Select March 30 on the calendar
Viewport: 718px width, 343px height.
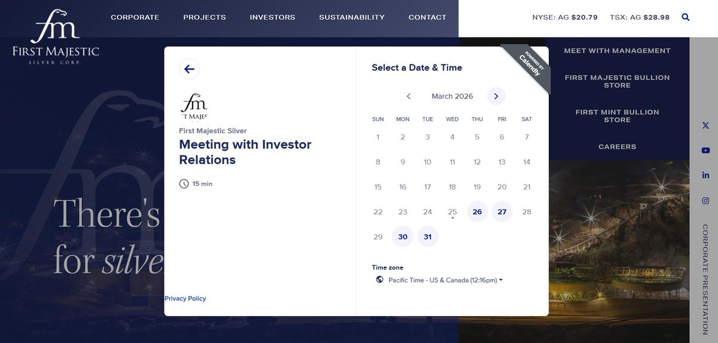(x=403, y=237)
